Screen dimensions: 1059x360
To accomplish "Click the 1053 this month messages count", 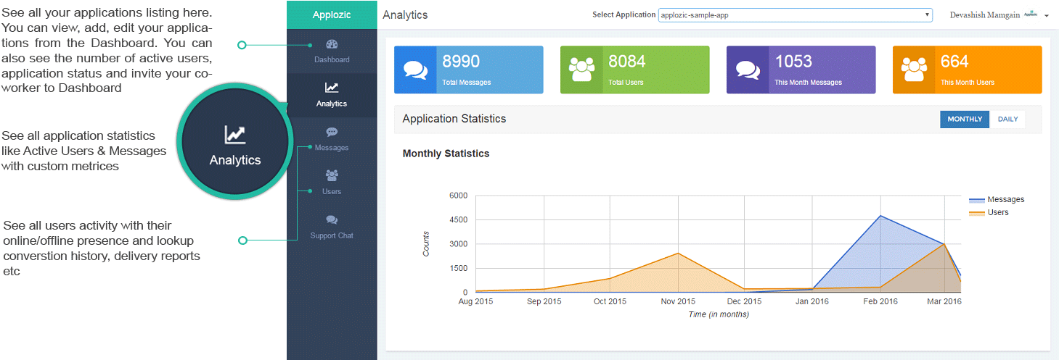I will coord(793,62).
